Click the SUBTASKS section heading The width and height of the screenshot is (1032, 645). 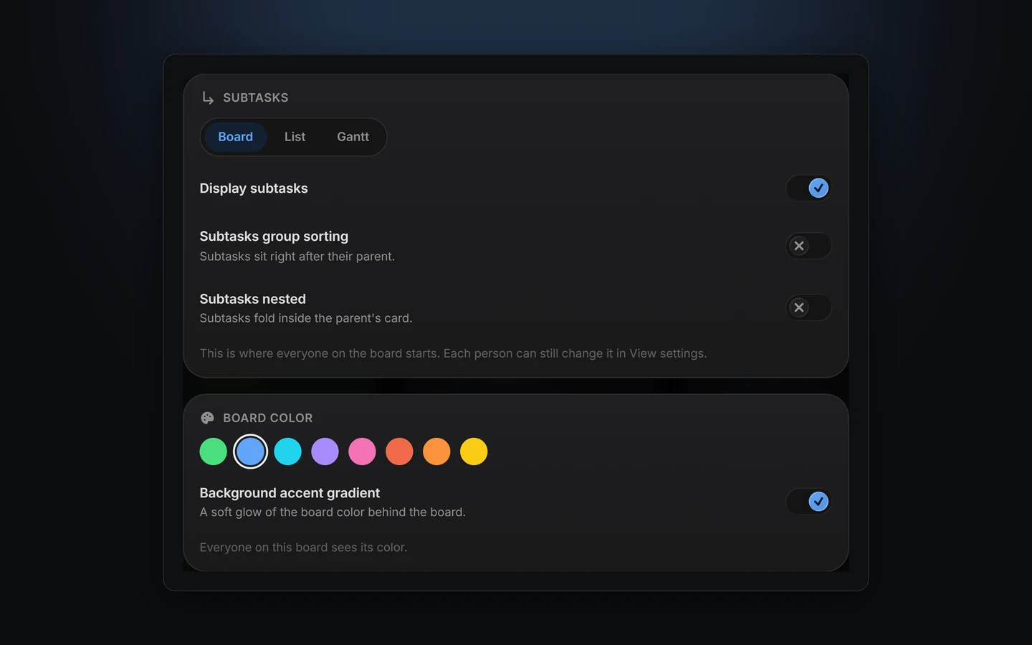[255, 97]
